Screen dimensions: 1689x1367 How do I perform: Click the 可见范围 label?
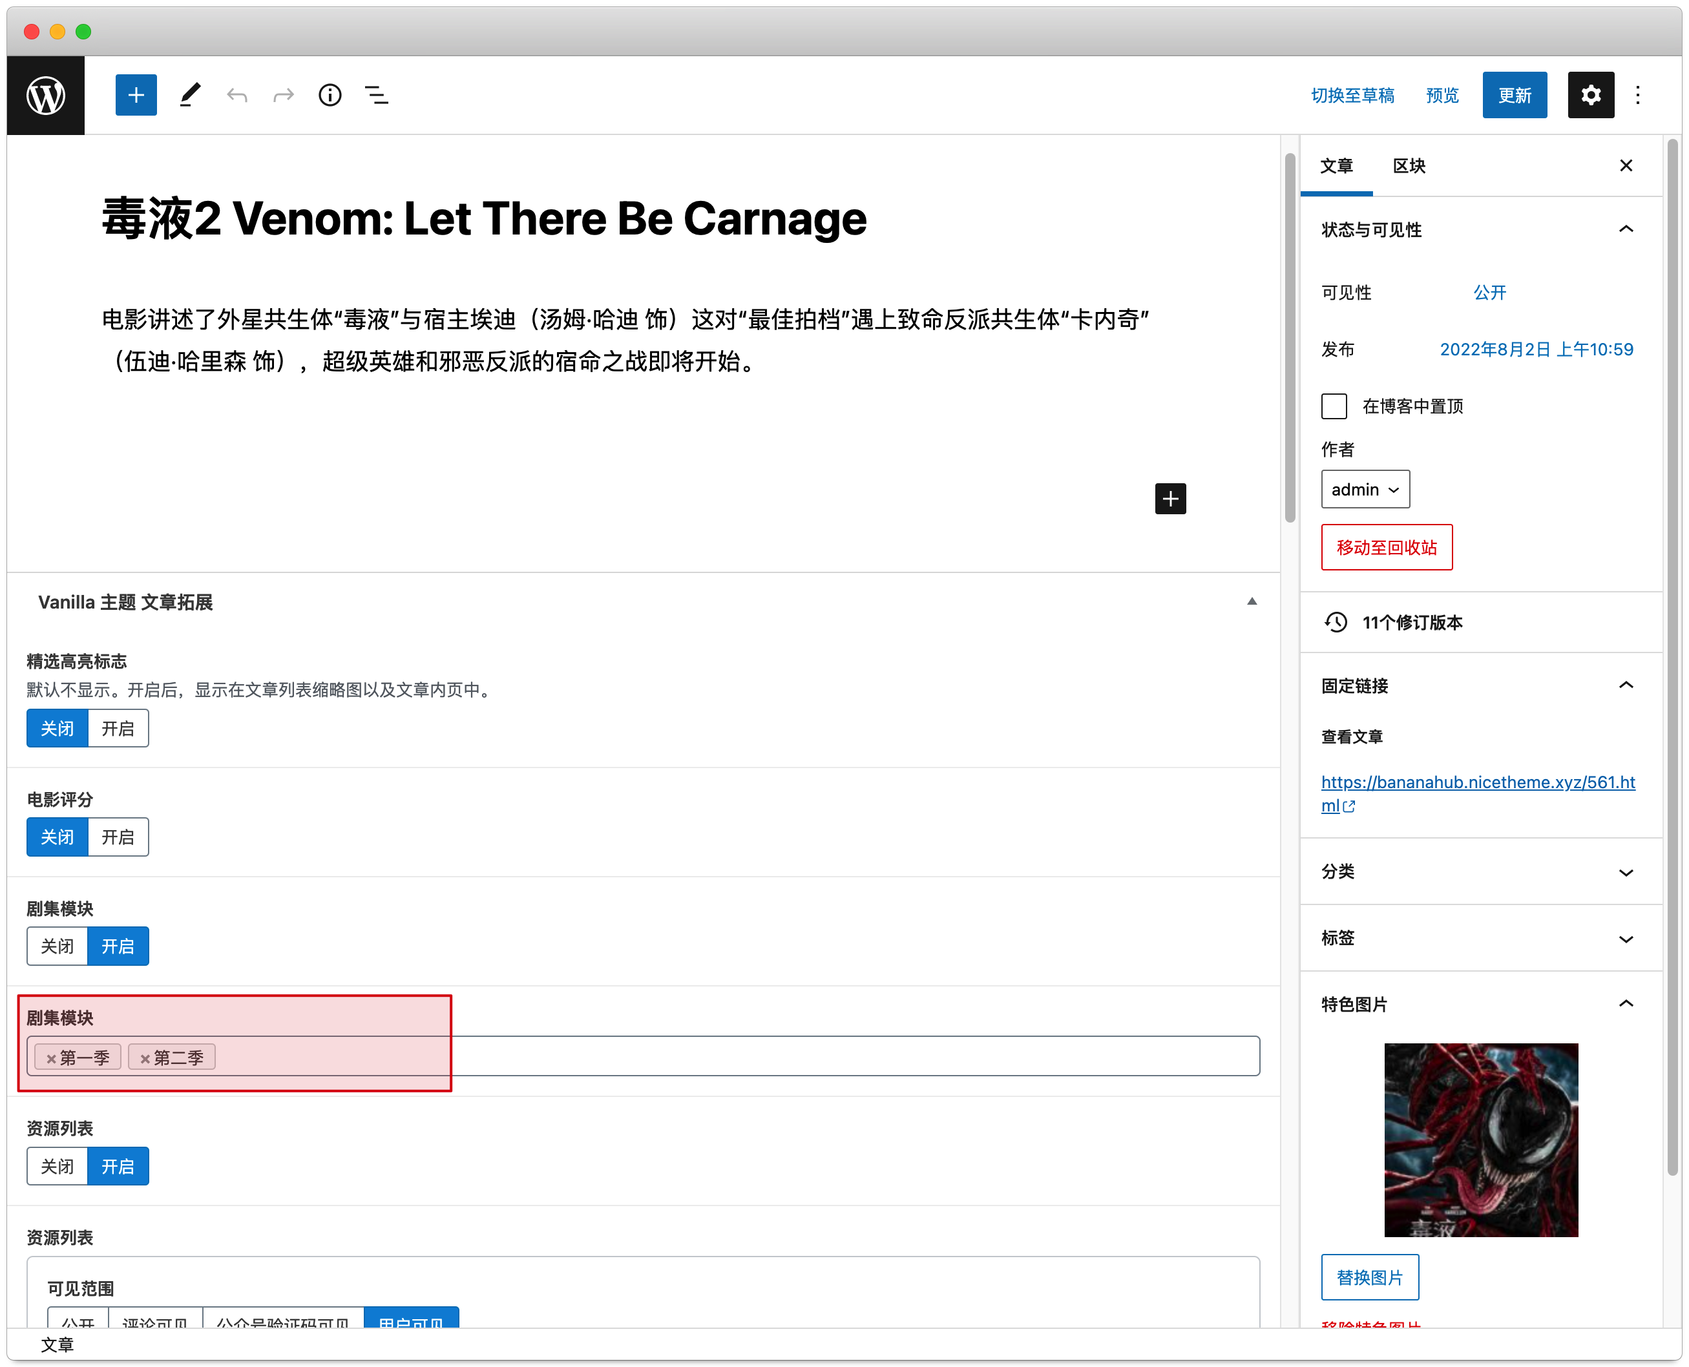click(80, 1288)
